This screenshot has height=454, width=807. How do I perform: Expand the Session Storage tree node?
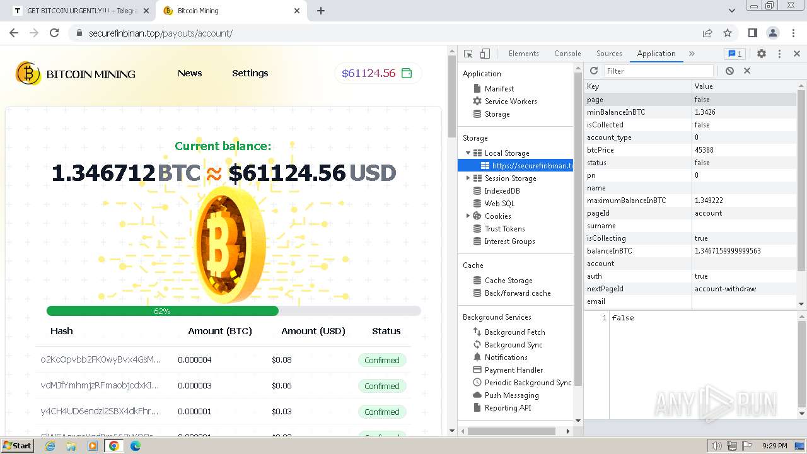pos(468,178)
